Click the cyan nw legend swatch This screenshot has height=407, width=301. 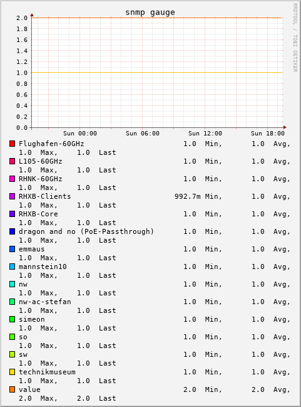(12, 284)
